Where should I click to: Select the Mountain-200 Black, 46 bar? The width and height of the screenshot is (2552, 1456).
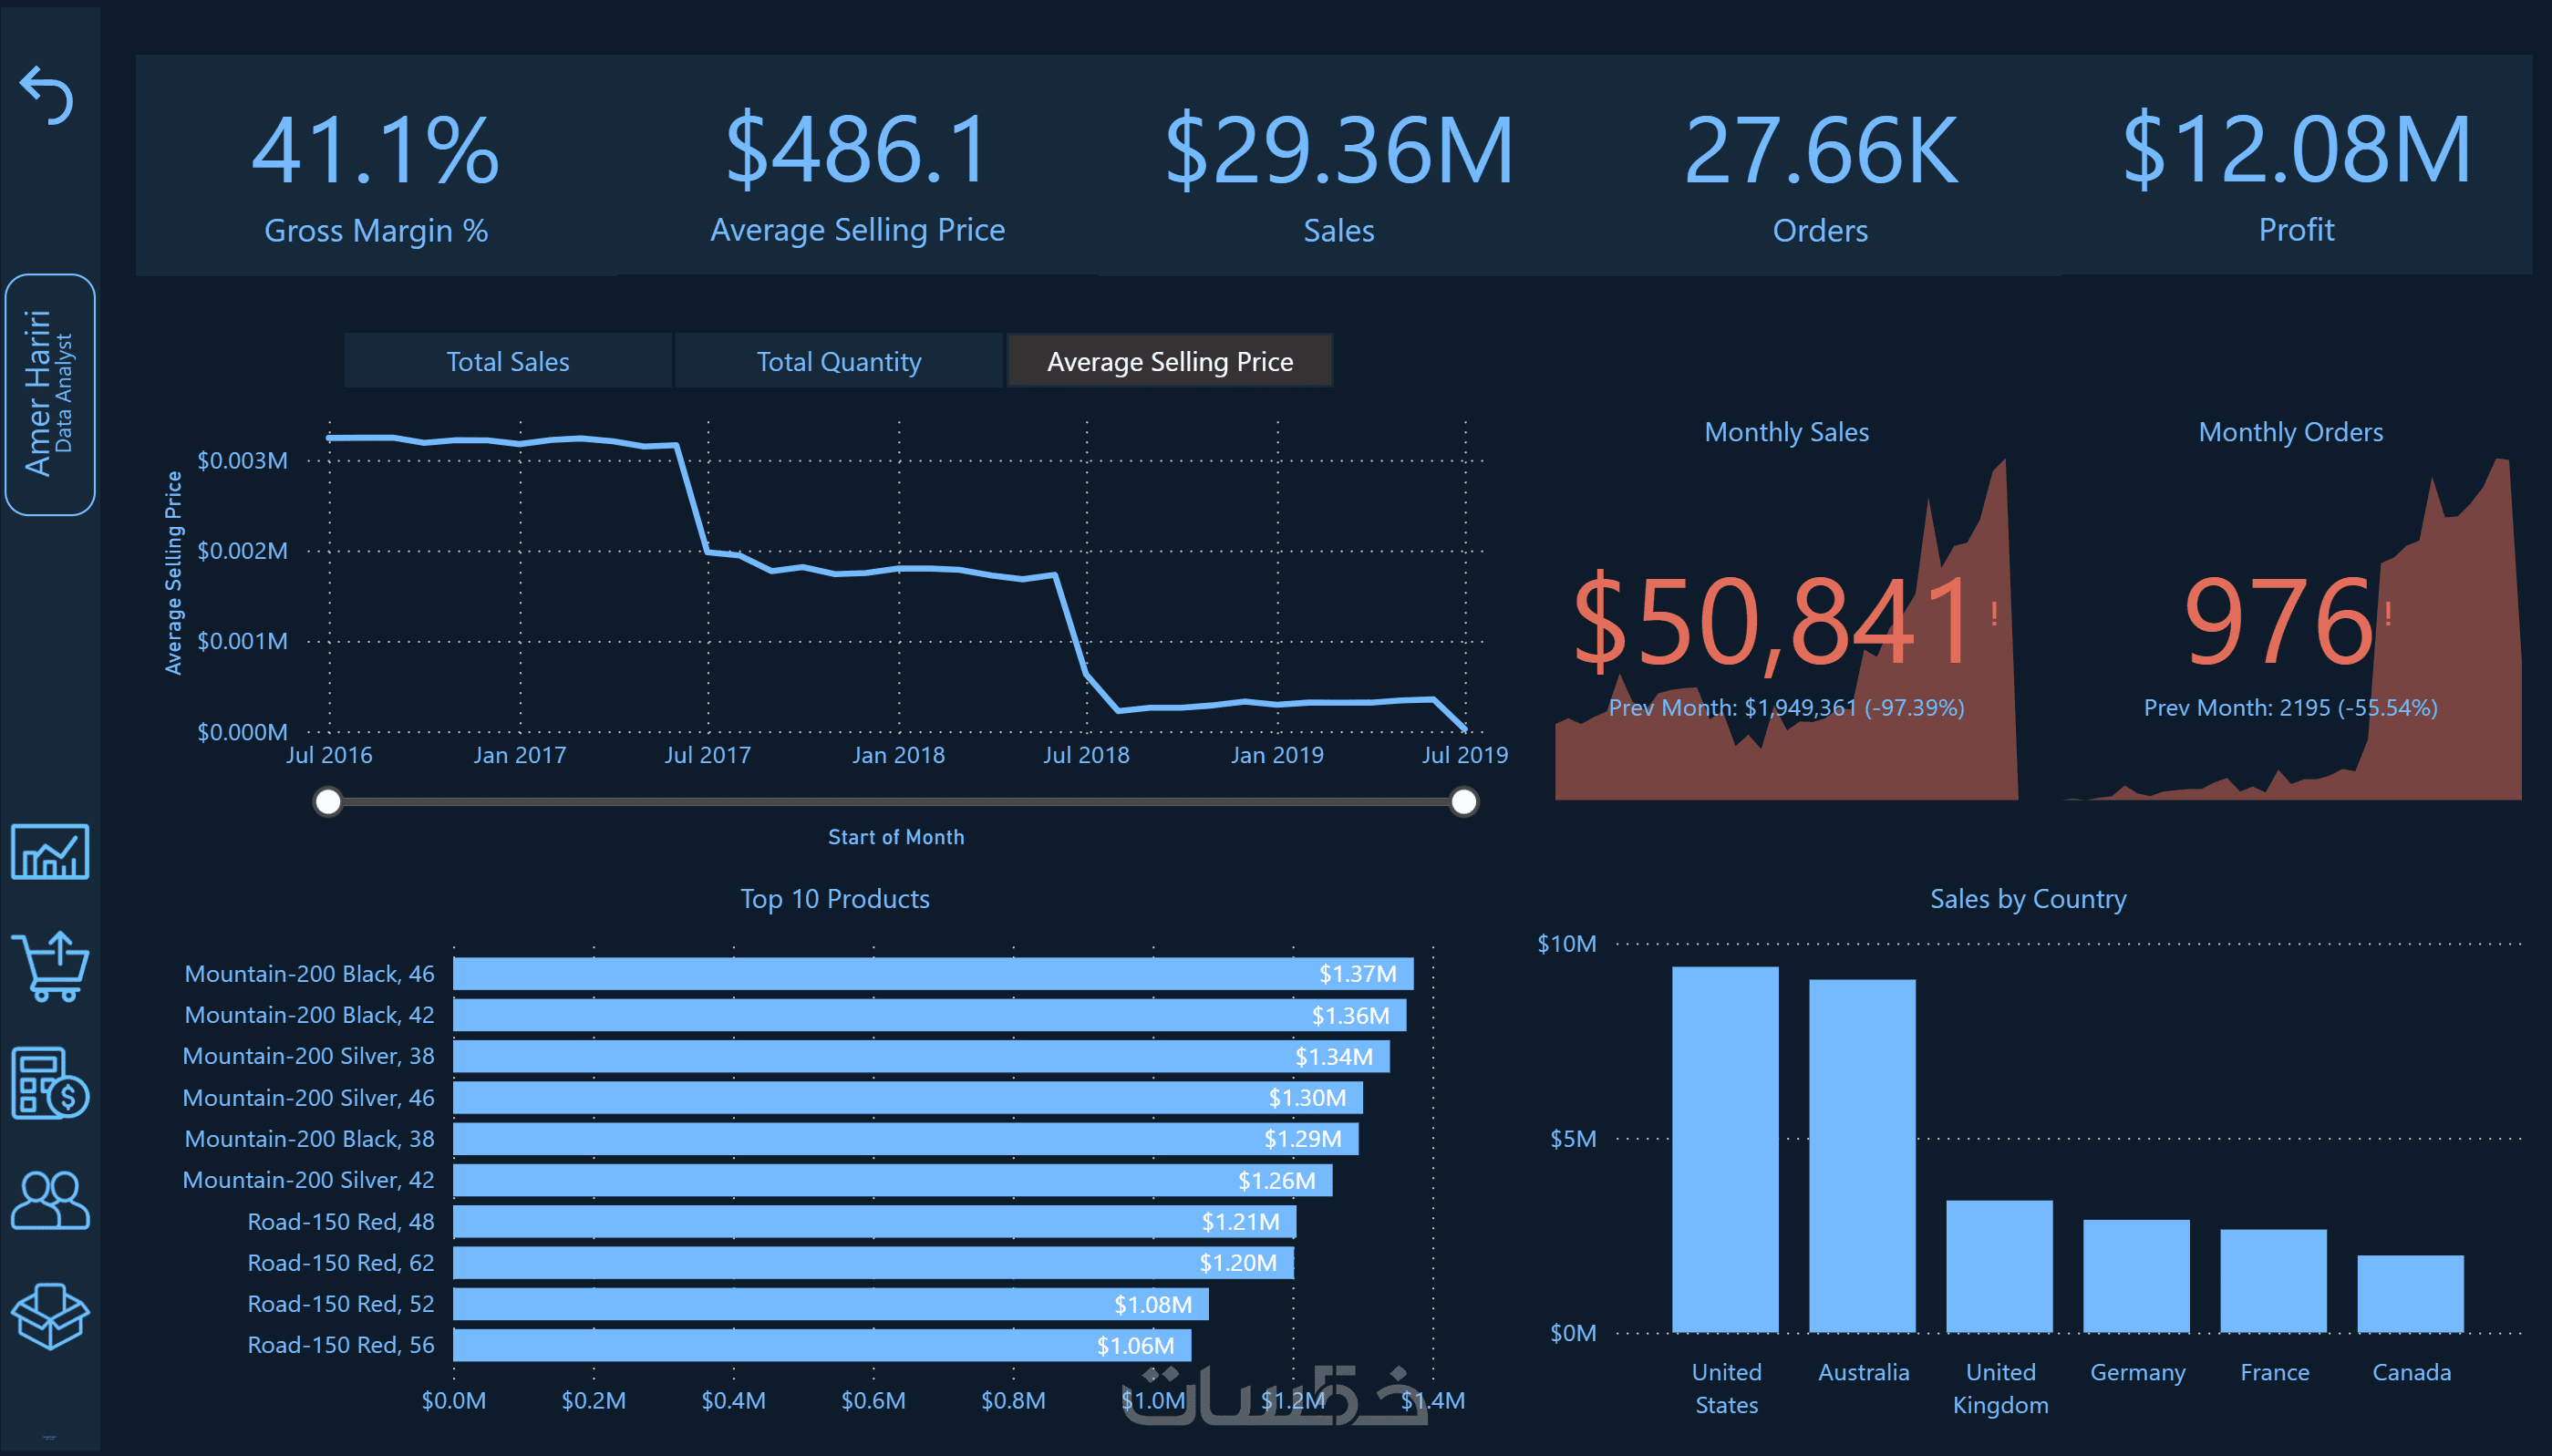pos(932,974)
